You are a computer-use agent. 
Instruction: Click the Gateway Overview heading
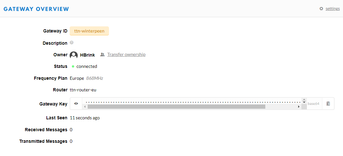coord(36,9)
